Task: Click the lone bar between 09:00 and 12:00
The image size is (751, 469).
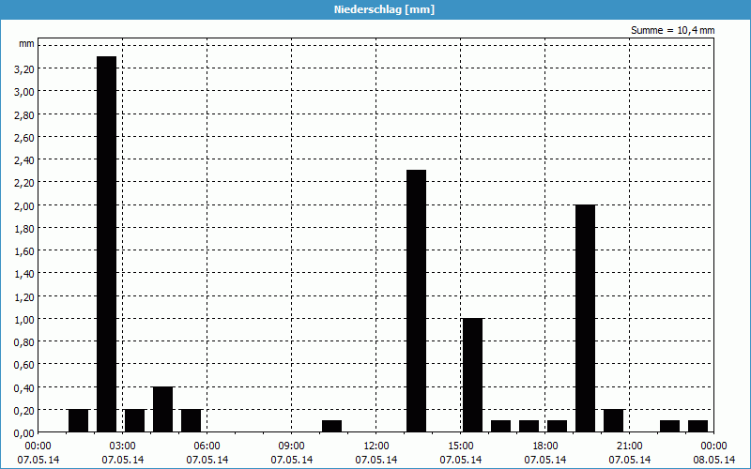Action: (331, 426)
